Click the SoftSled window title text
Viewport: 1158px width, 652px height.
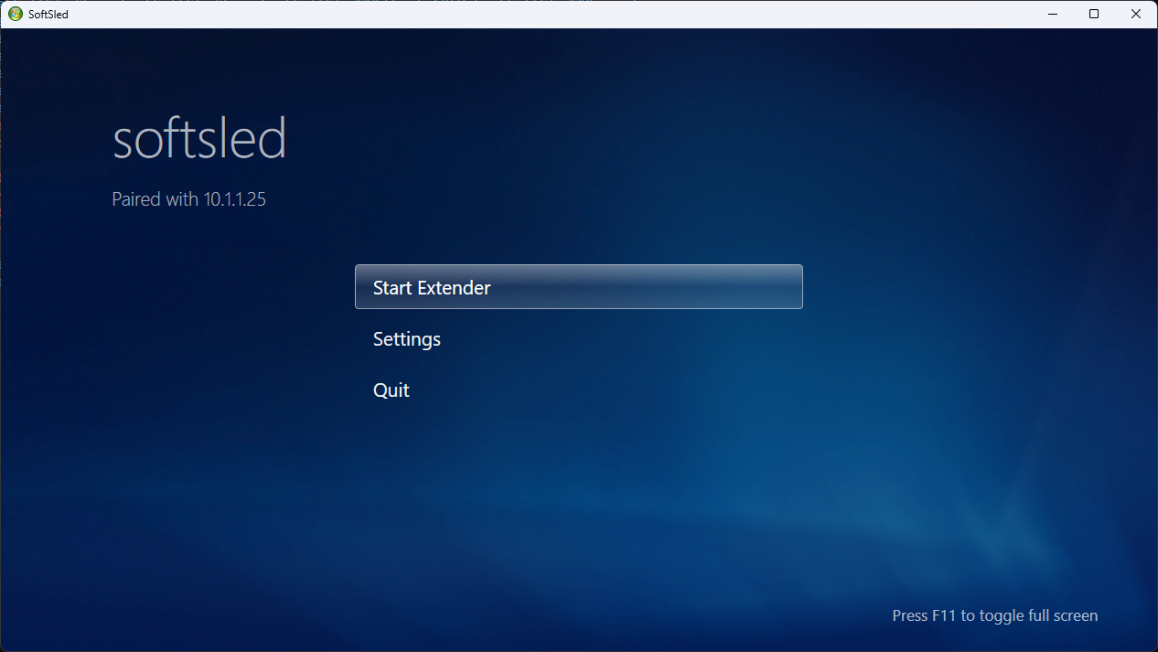(x=48, y=15)
